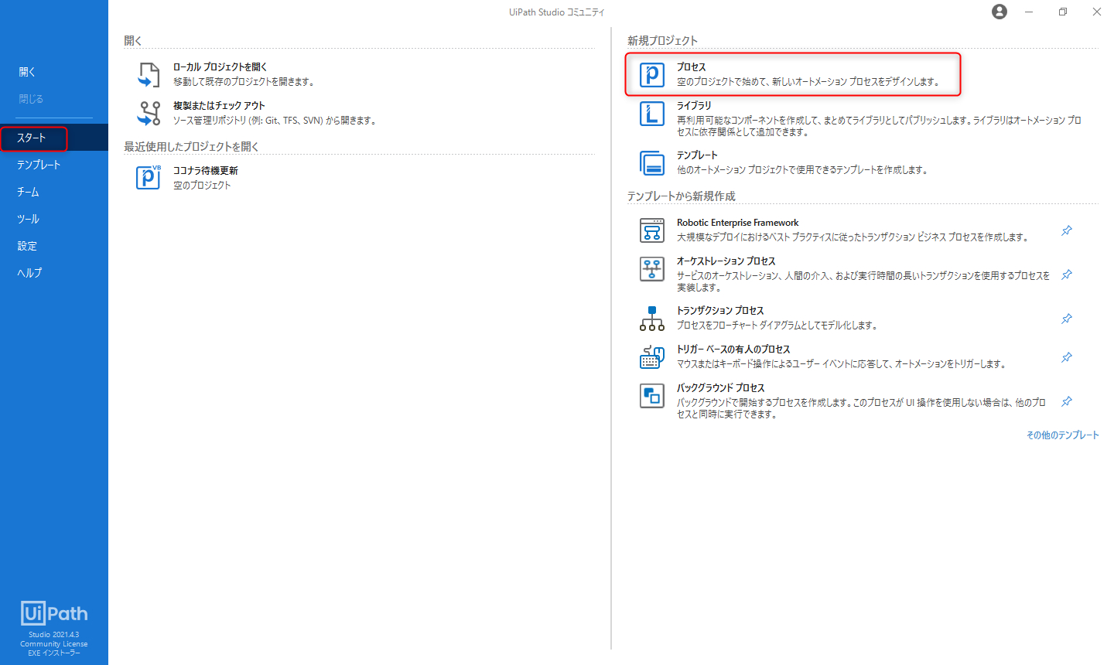Close the UiPath Studio window
Image resolution: width=1114 pixels, height=665 pixels.
[x=1097, y=12]
